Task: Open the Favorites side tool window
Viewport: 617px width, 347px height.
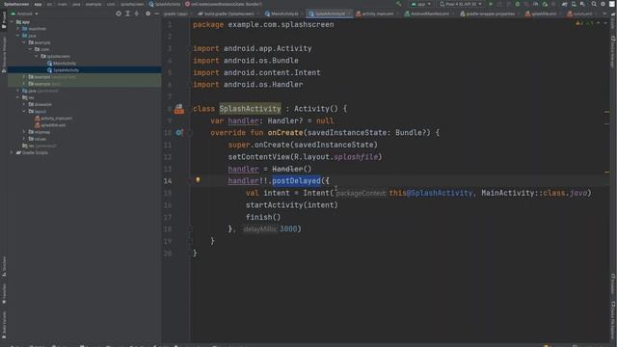Action: click(x=4, y=294)
